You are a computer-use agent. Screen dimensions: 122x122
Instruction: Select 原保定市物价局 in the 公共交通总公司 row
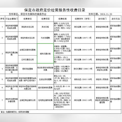pos(102,59)
